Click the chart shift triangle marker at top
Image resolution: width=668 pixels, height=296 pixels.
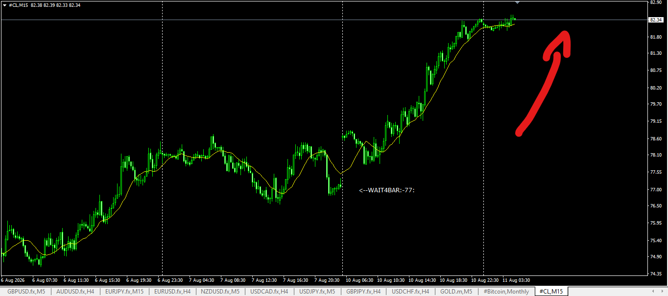[518, 3]
